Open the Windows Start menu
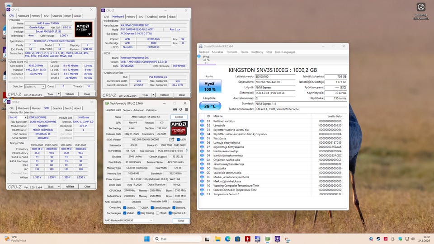Image resolution: width=434 pixels, height=244 pixels. [x=147, y=239]
